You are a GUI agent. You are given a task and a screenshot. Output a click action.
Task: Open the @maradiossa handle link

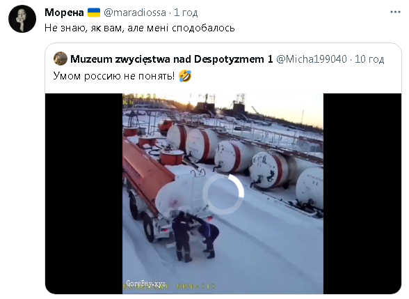[x=135, y=13]
